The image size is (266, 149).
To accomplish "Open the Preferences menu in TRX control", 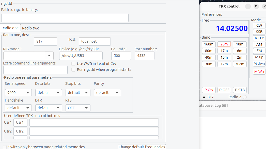I will click(x=212, y=14).
